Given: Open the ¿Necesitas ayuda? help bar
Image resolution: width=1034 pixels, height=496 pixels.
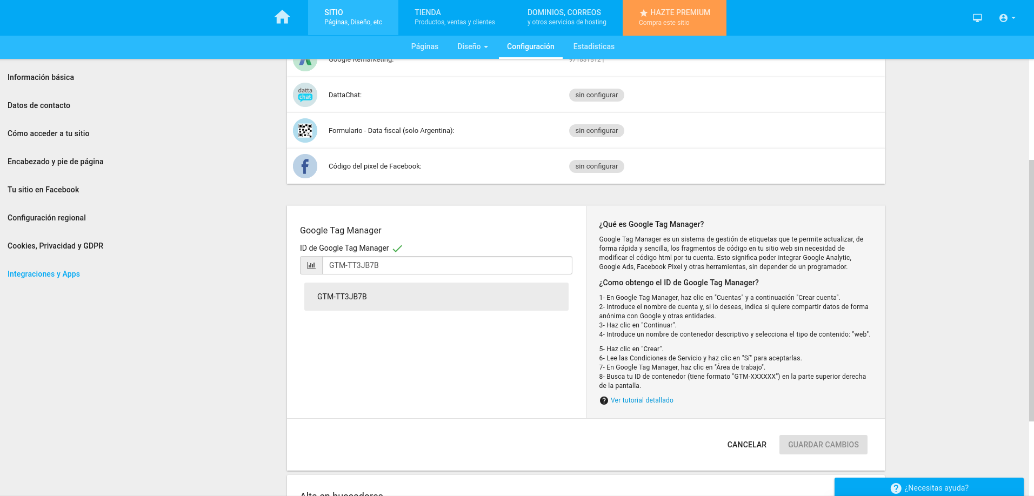Looking at the screenshot, I should (x=929, y=487).
